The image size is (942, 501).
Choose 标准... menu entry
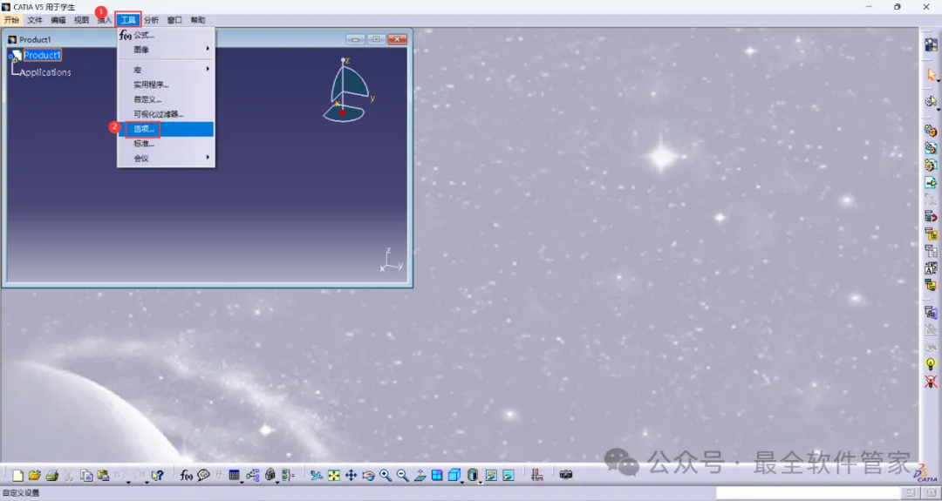(166, 144)
